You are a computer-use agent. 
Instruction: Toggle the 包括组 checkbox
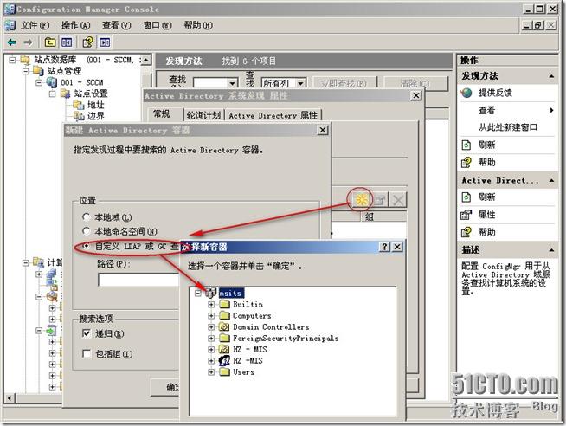coord(87,353)
